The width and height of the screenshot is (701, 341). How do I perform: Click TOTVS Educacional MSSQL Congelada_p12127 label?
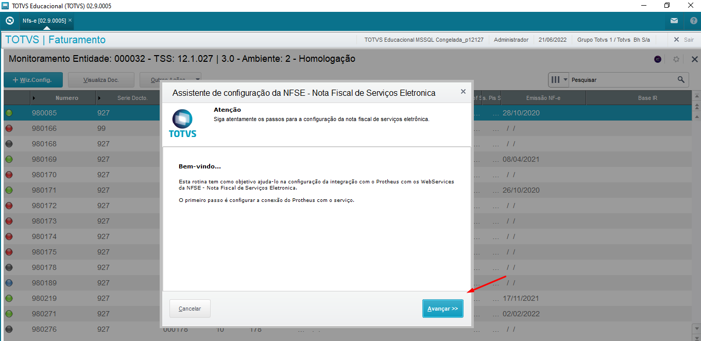pyautogui.click(x=424, y=40)
